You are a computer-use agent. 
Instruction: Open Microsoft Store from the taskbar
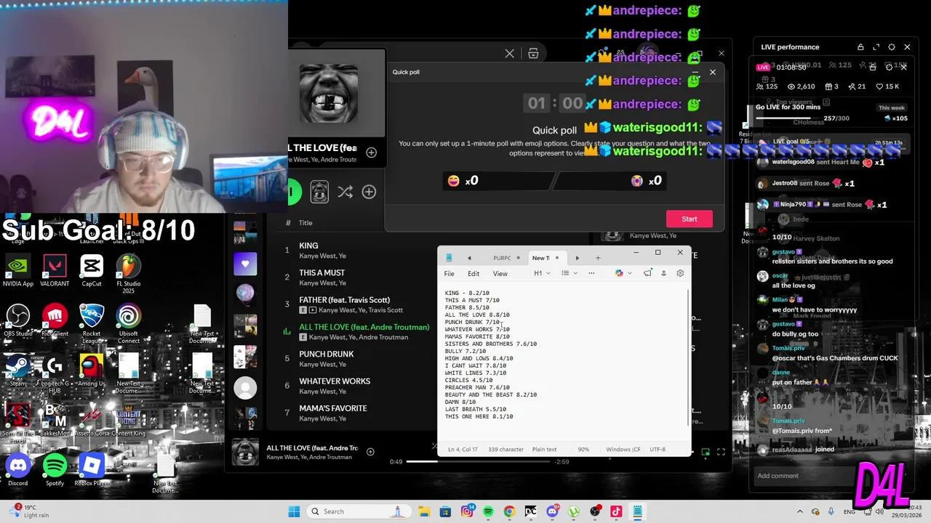click(x=445, y=511)
